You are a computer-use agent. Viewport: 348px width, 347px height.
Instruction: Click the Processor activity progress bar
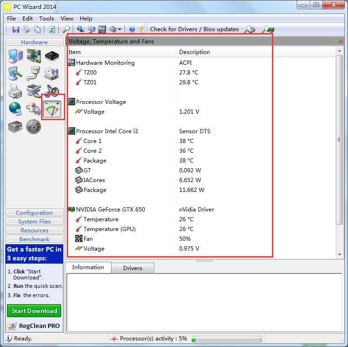pyautogui.click(x=227, y=339)
